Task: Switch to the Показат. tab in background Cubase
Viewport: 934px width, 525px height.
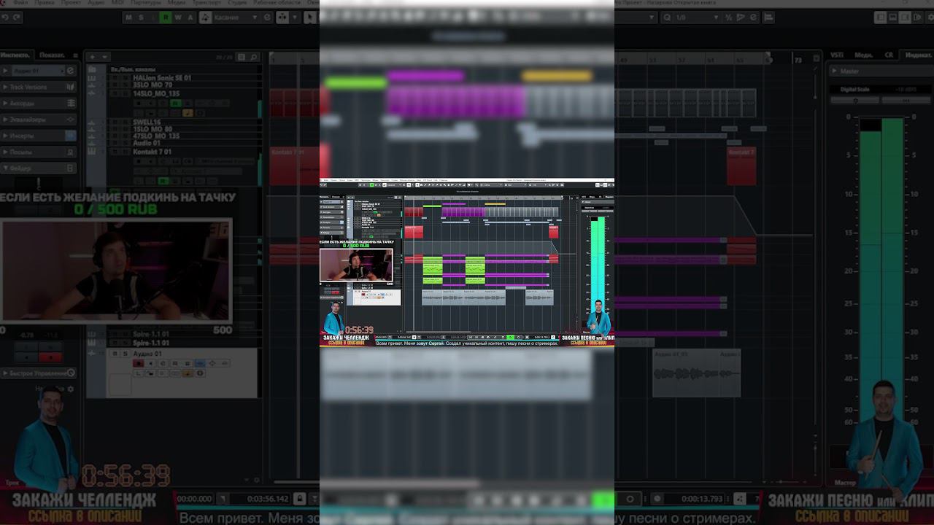Action: (53, 55)
